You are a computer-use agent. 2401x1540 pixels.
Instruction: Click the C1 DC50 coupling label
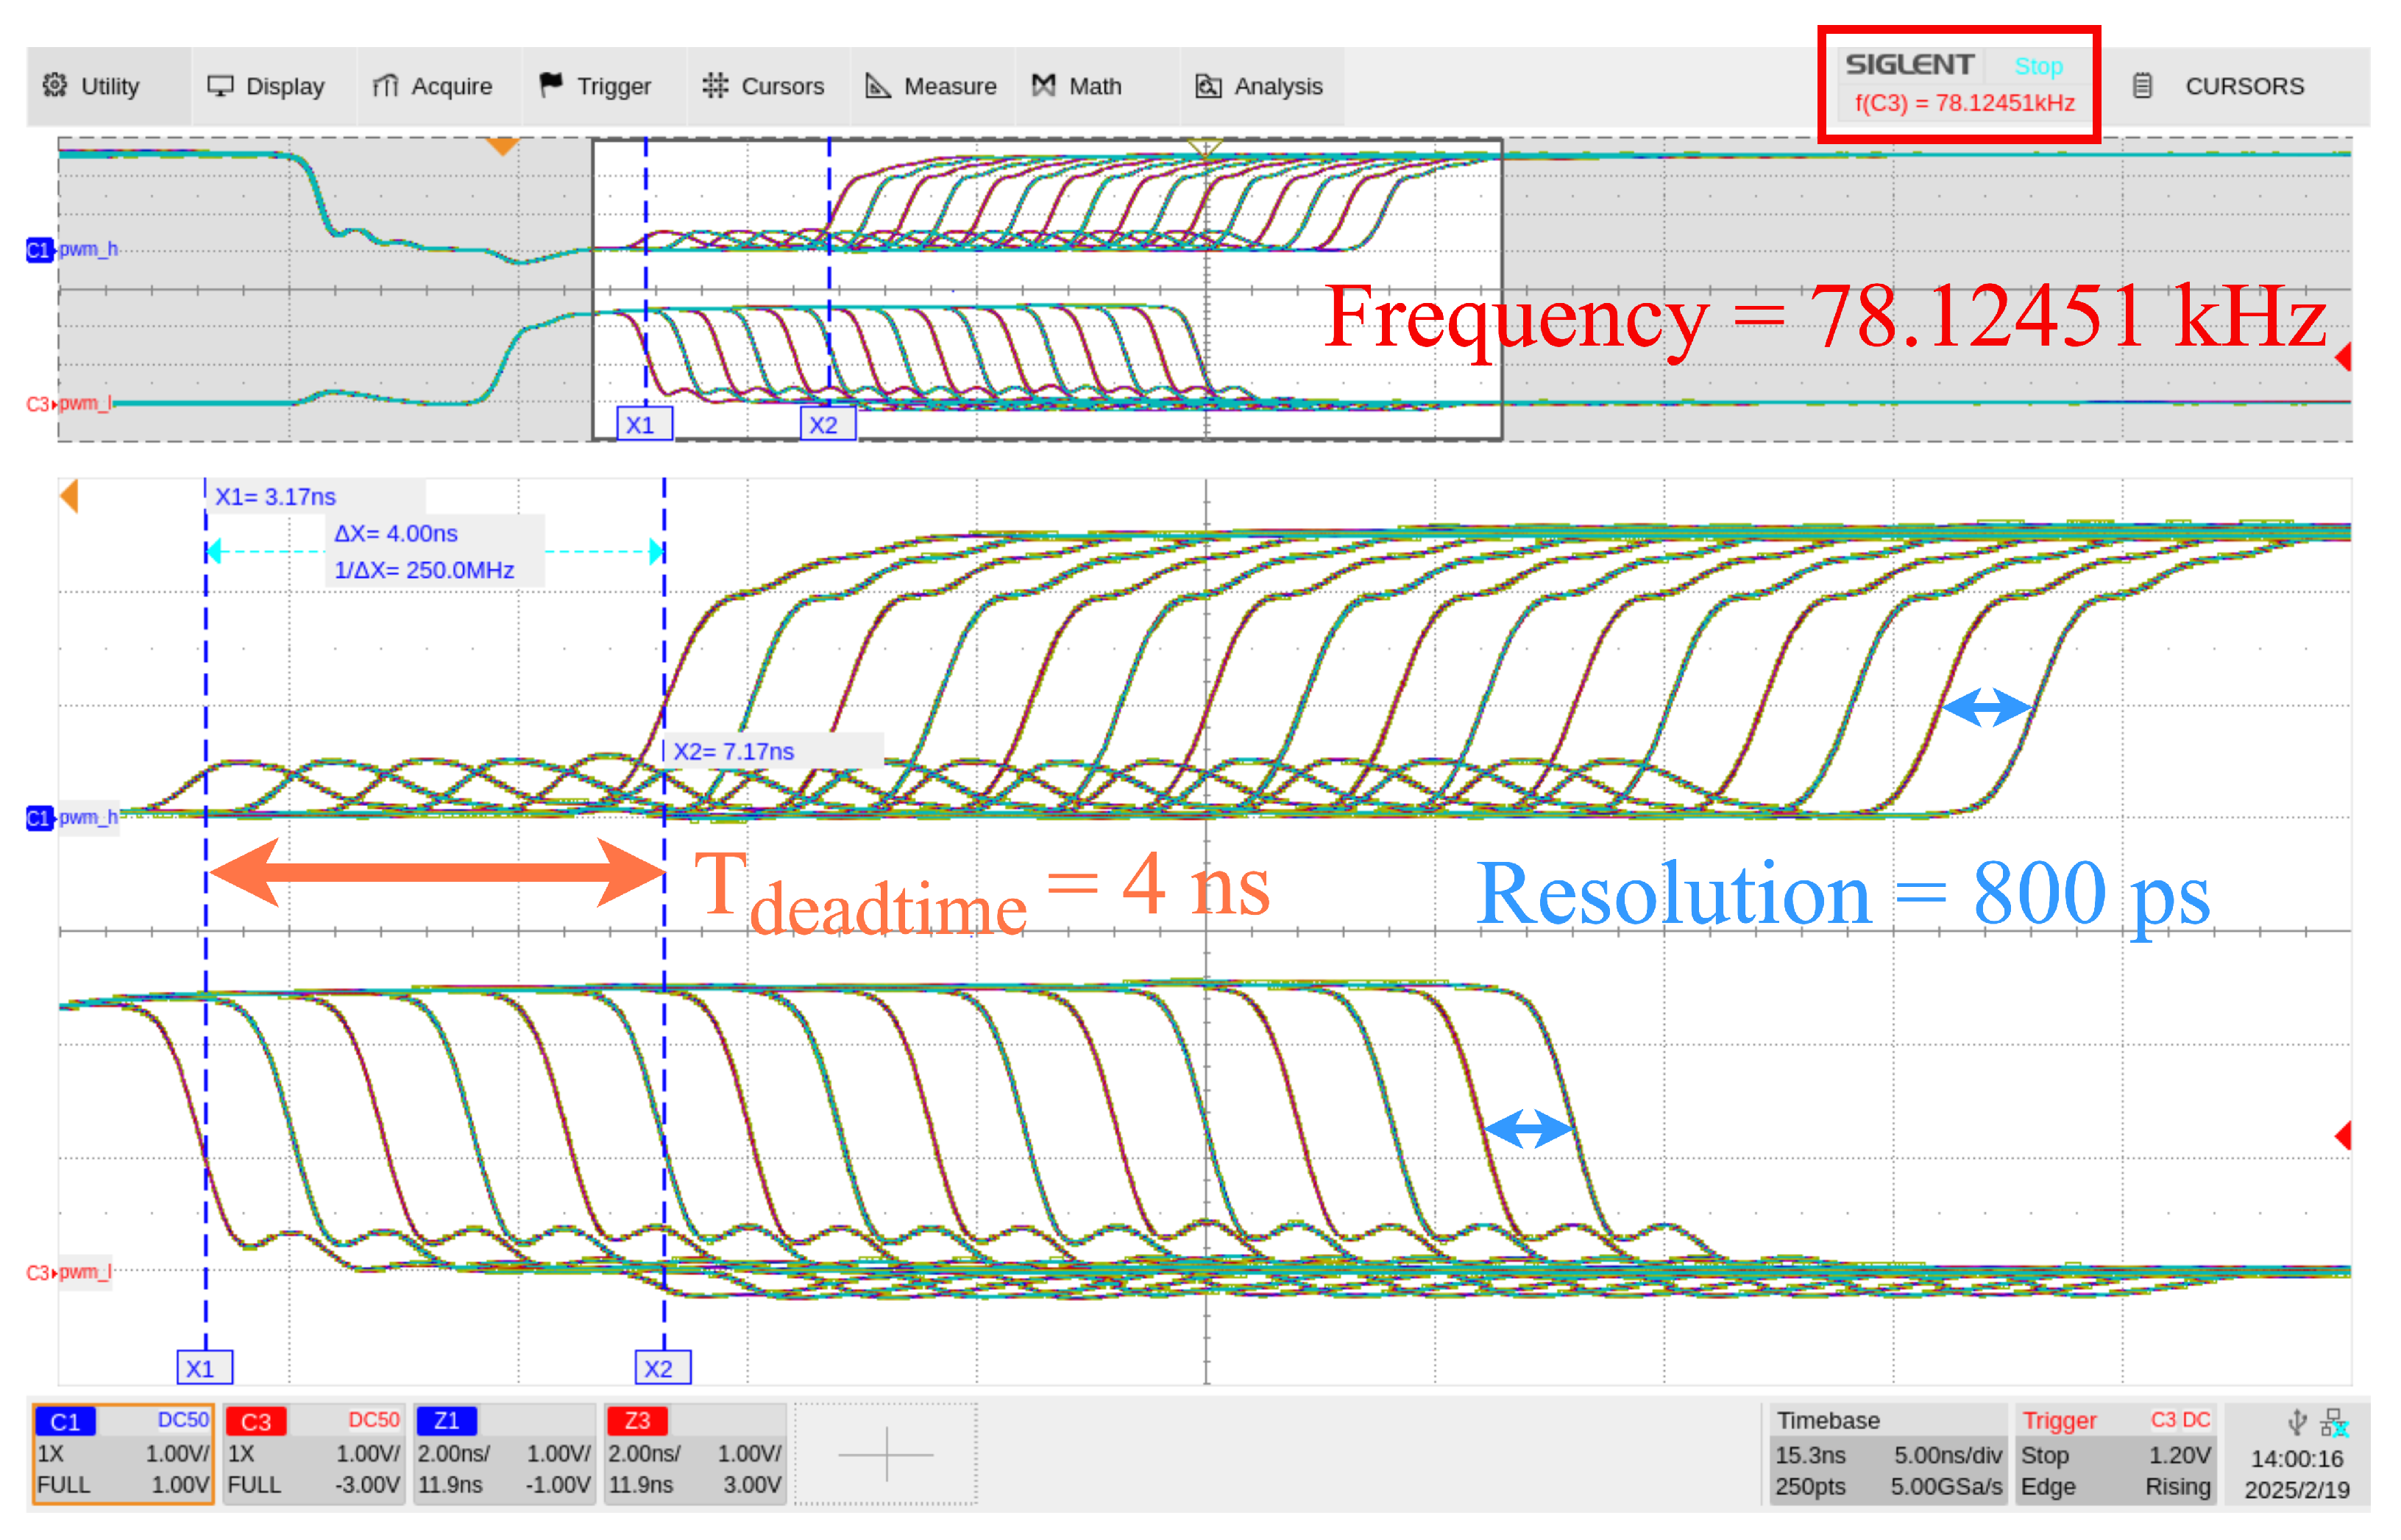pos(183,1420)
